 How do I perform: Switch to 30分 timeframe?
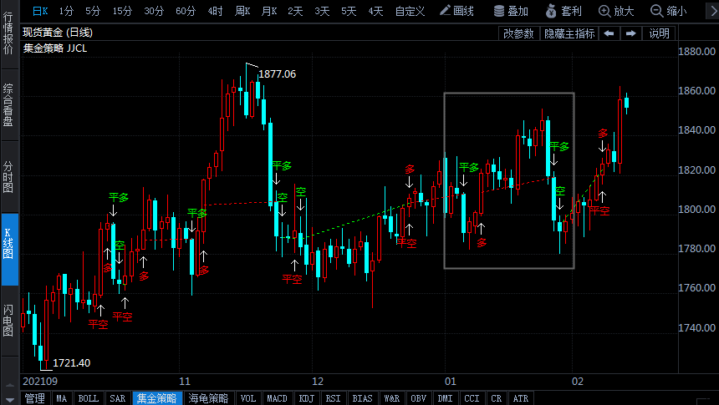[154, 11]
